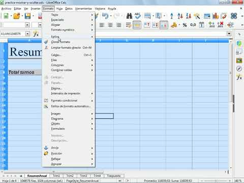This screenshot has width=244, height=183.
Task: Toggle the merge and center cells button
Action: point(137,25)
